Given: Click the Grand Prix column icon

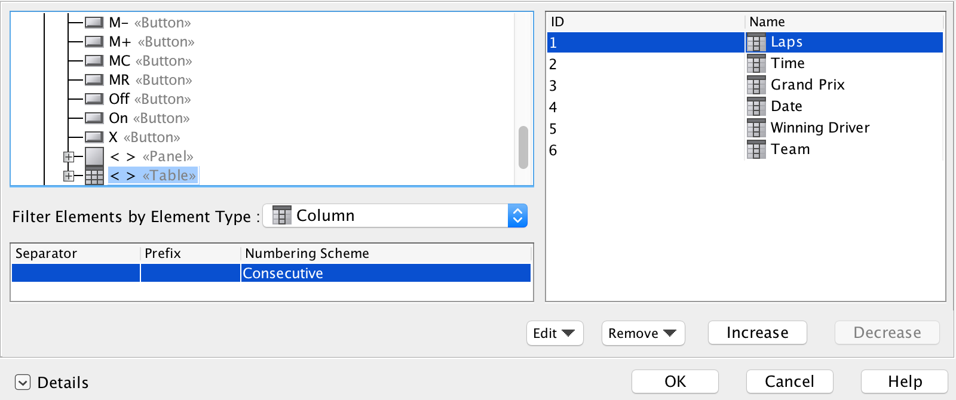Looking at the screenshot, I should click(756, 85).
